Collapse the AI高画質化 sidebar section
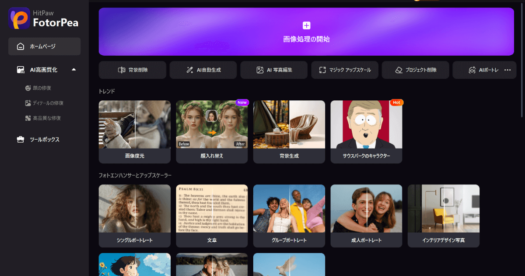Screen dimensions: 525x276 click(73, 69)
